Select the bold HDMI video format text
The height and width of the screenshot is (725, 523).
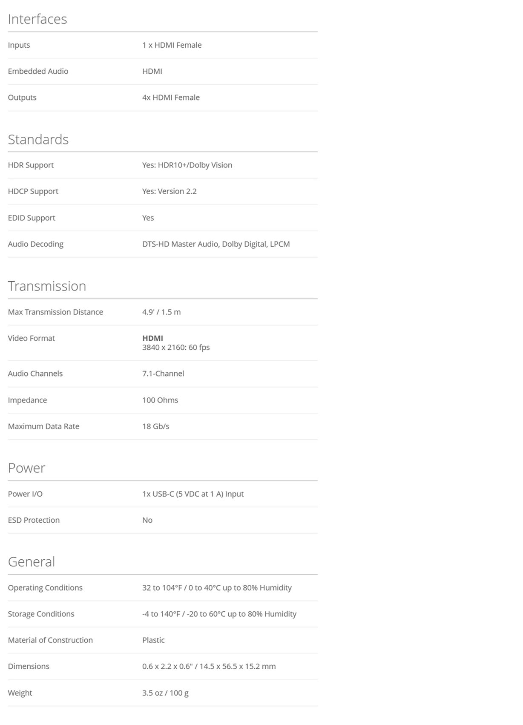(152, 338)
